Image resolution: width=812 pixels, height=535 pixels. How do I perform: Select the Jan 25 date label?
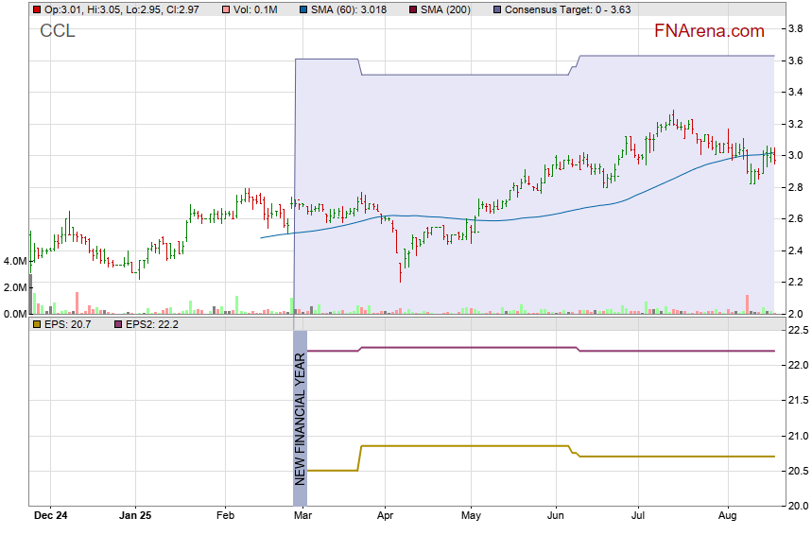pyautogui.click(x=136, y=517)
